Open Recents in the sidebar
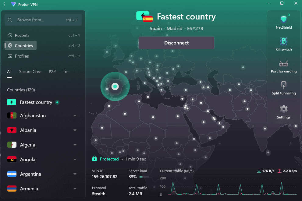The image size is (302, 201). pos(22,35)
